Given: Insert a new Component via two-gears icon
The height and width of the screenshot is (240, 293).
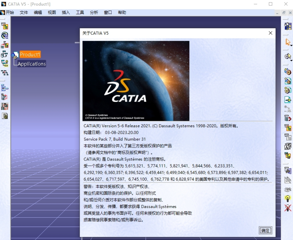Looking at the screenshot, I should 288,72.
